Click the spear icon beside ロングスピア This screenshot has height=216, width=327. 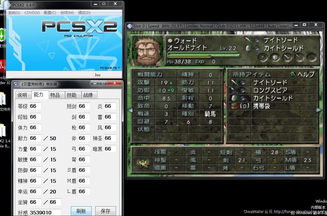pyautogui.click(x=234, y=90)
